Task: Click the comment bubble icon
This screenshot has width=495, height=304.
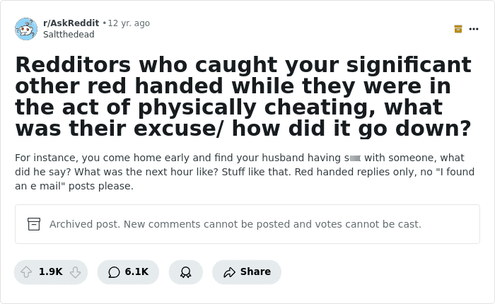Action: 114,271
